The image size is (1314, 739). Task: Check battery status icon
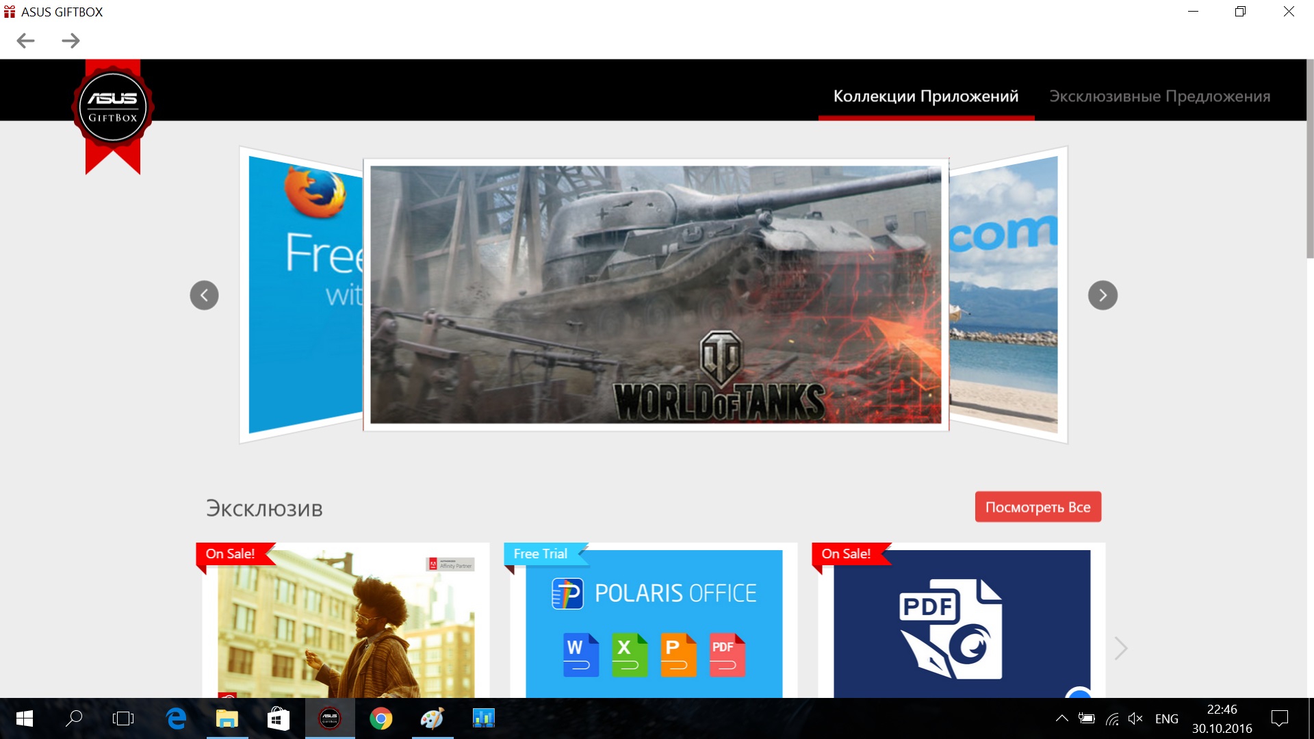click(1086, 718)
